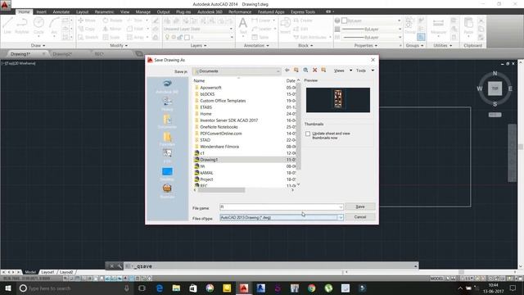Viewport: 524px width, 295px height.
Task: Click the Copy tool in Modify panel
Action: click(x=87, y=29)
